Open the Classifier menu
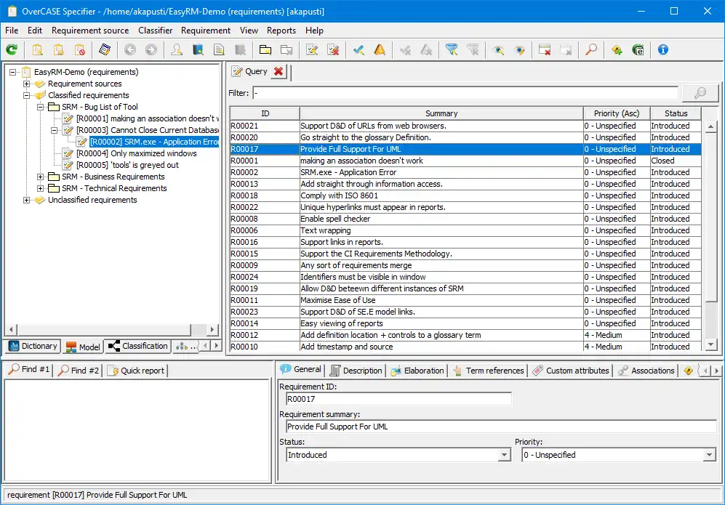Image resolution: width=725 pixels, height=505 pixels. coord(155,31)
